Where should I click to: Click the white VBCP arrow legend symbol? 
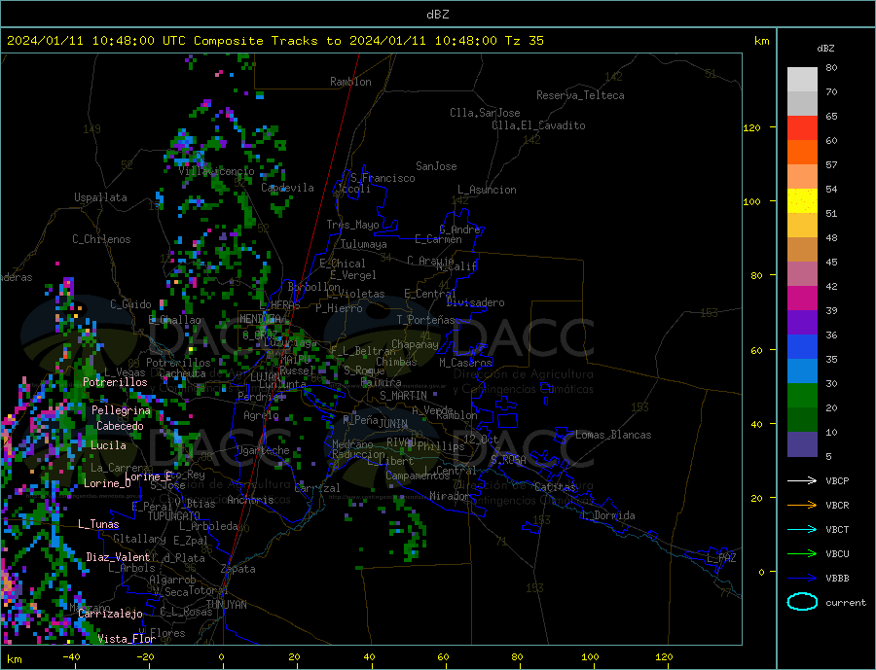point(803,480)
